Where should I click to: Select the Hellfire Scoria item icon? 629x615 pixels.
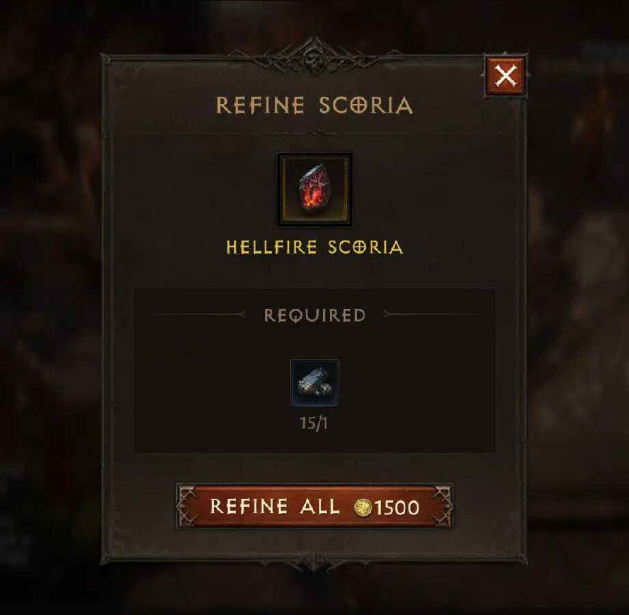314,189
